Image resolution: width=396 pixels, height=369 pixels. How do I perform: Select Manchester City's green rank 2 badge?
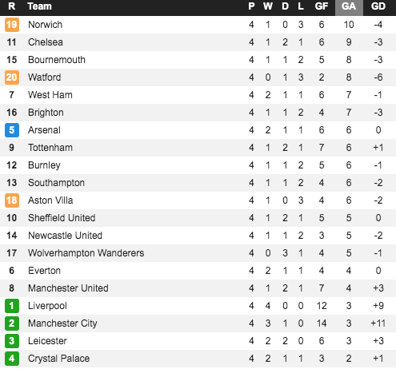tap(12, 323)
